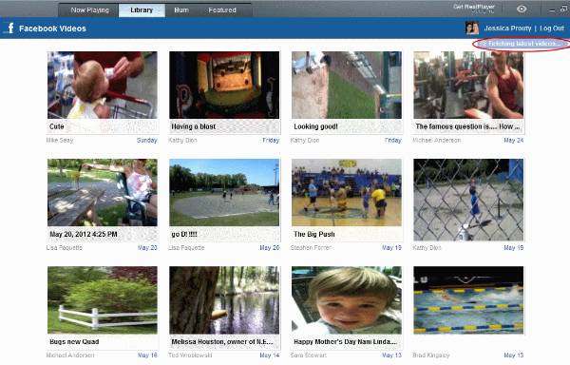This screenshot has height=365, width=570.
Task: Click the Ted Wroblewski author name
Action: click(x=190, y=355)
